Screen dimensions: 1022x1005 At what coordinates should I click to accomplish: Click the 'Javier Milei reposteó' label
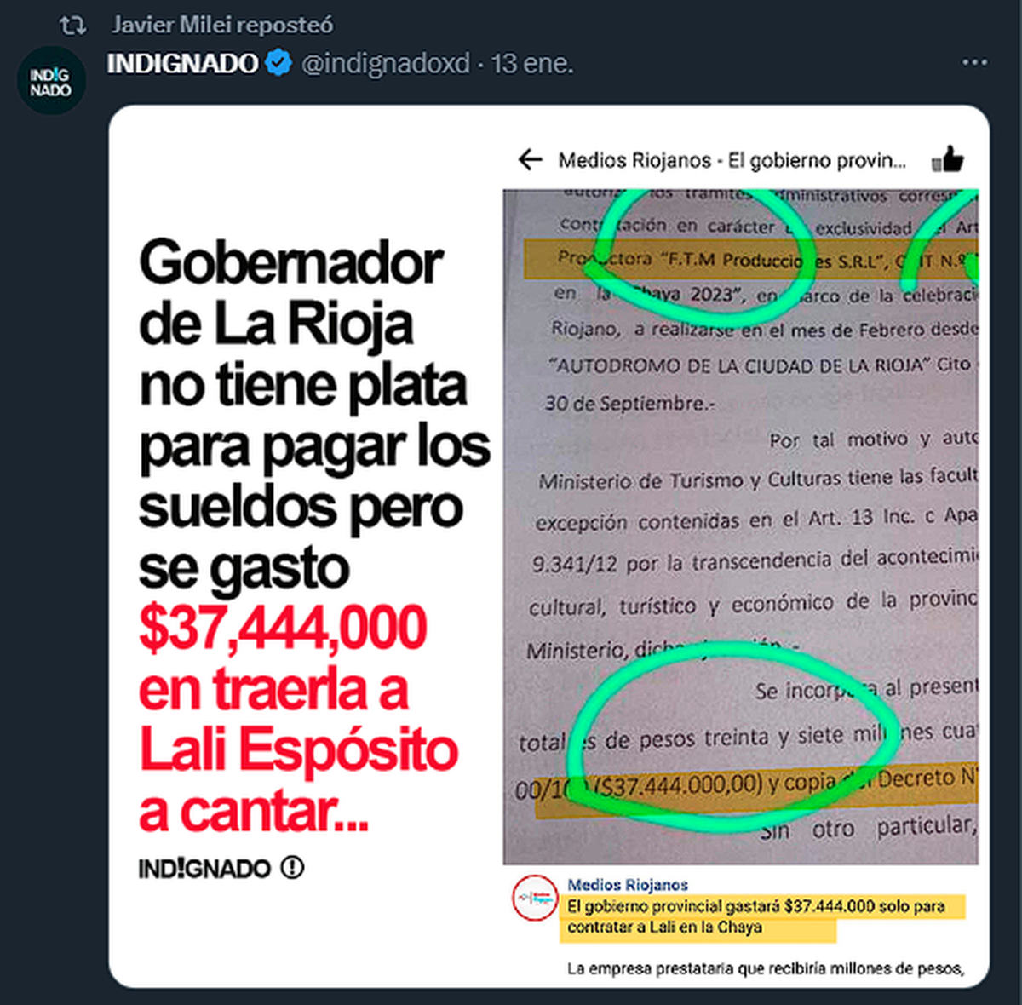(222, 26)
